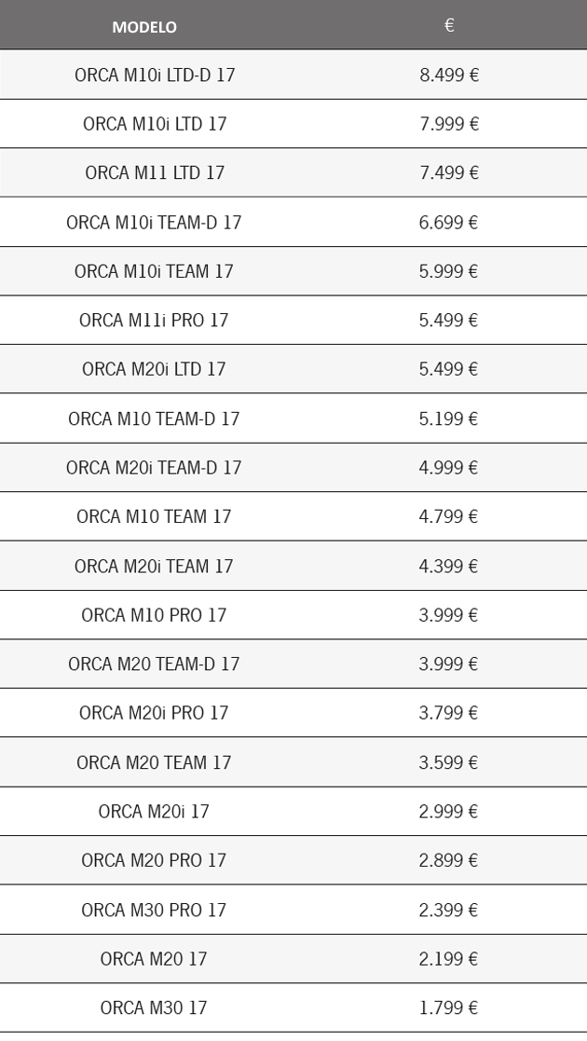The image size is (587, 1041).
Task: Select the ORCA M30 PRO 17 model
Action: click(x=154, y=910)
